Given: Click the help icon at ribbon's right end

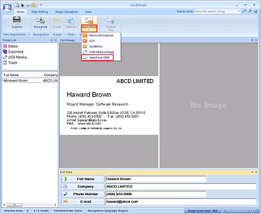Looking at the screenshot, I should pyautogui.click(x=256, y=12).
